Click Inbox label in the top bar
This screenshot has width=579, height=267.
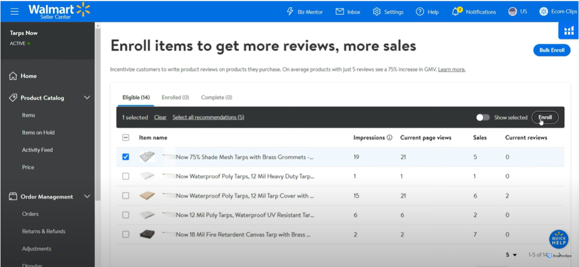click(x=354, y=12)
